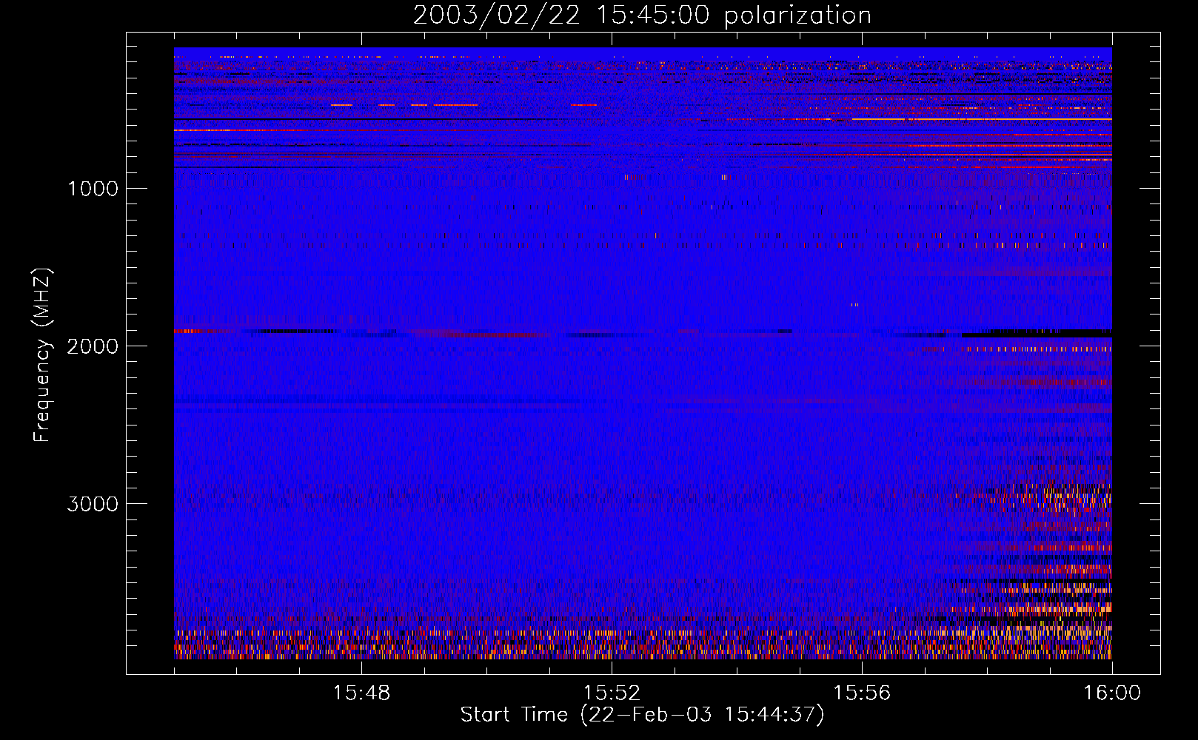Click the 3000 frequency tick label

coord(93,504)
